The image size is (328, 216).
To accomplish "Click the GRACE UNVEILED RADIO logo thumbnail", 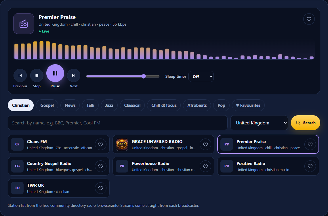I will pyautogui.click(x=122, y=144).
